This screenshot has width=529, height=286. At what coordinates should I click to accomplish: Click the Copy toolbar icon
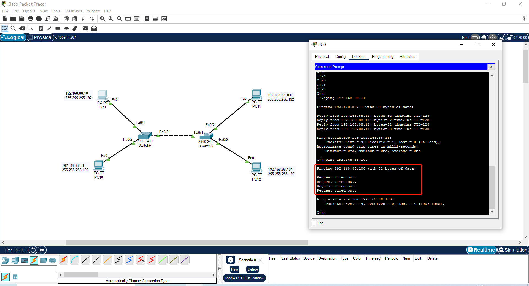tap(66, 19)
